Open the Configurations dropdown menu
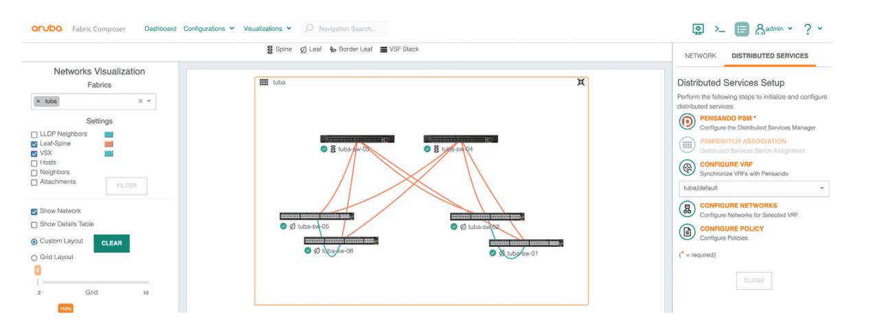The height and width of the screenshot is (331, 882). coord(209,29)
